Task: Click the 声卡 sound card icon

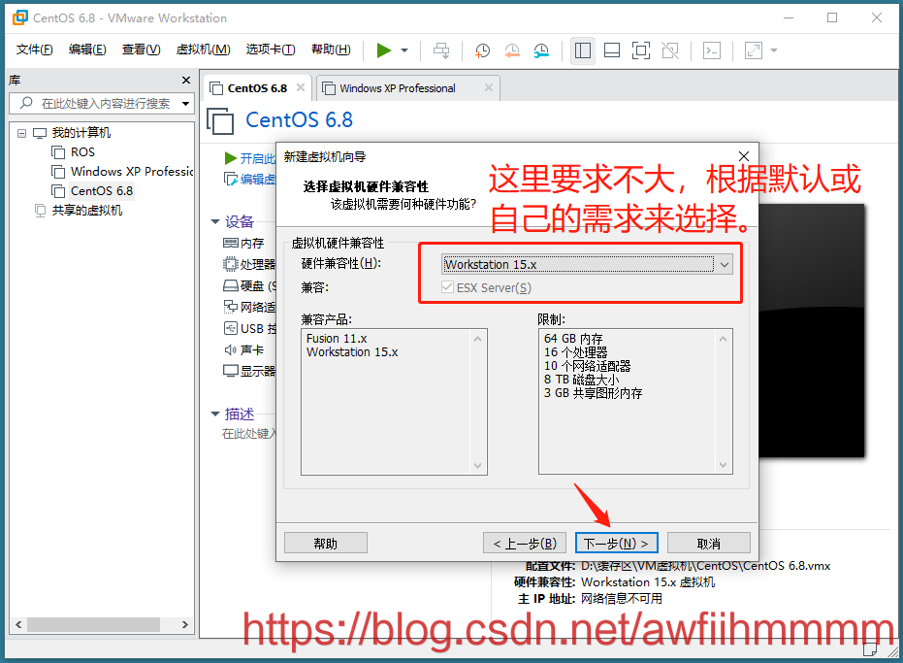Action: [231, 350]
